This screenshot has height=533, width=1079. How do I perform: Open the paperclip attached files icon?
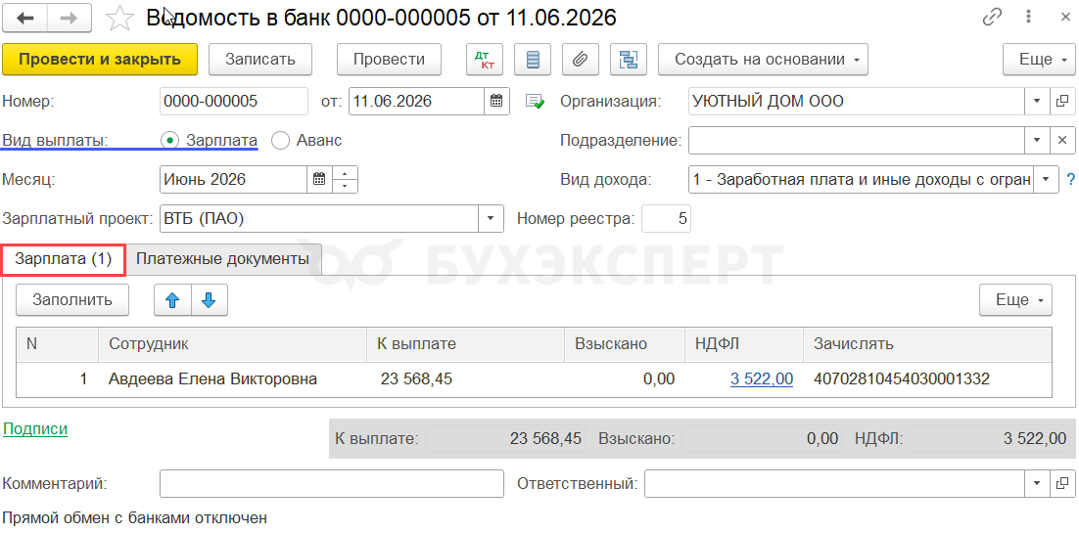(x=580, y=60)
